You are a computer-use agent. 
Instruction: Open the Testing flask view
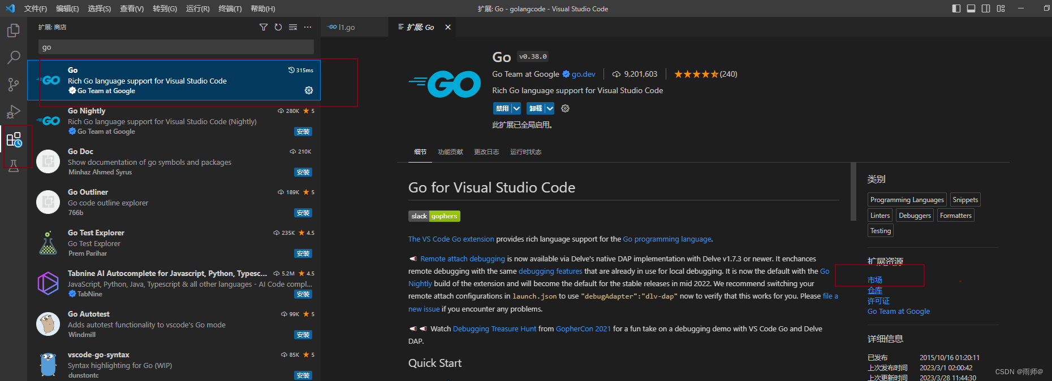tap(14, 165)
